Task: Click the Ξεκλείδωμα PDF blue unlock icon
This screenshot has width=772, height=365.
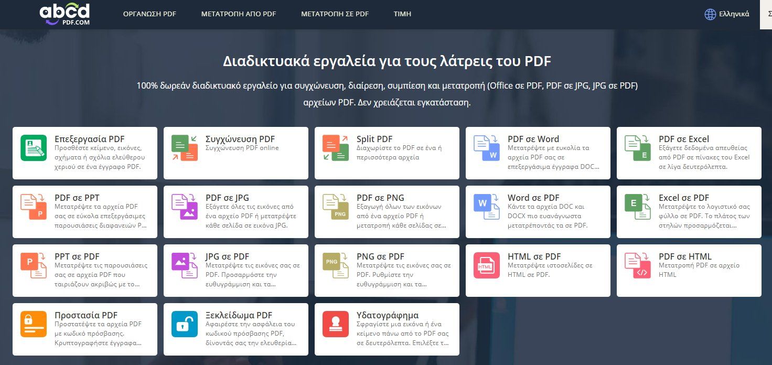Action: (185, 324)
